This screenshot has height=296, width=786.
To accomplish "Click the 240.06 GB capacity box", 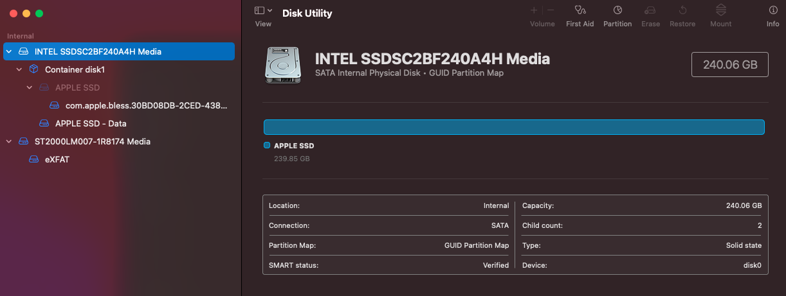I will [730, 64].
